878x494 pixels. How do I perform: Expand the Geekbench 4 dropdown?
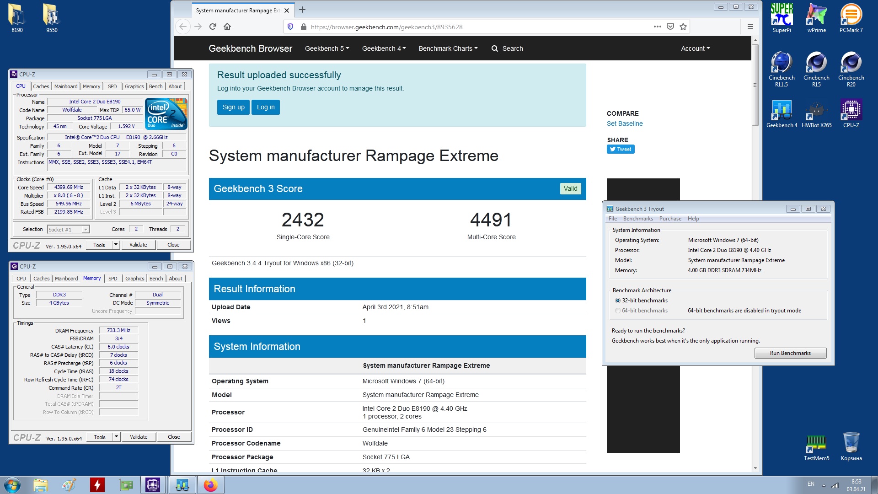pyautogui.click(x=384, y=48)
